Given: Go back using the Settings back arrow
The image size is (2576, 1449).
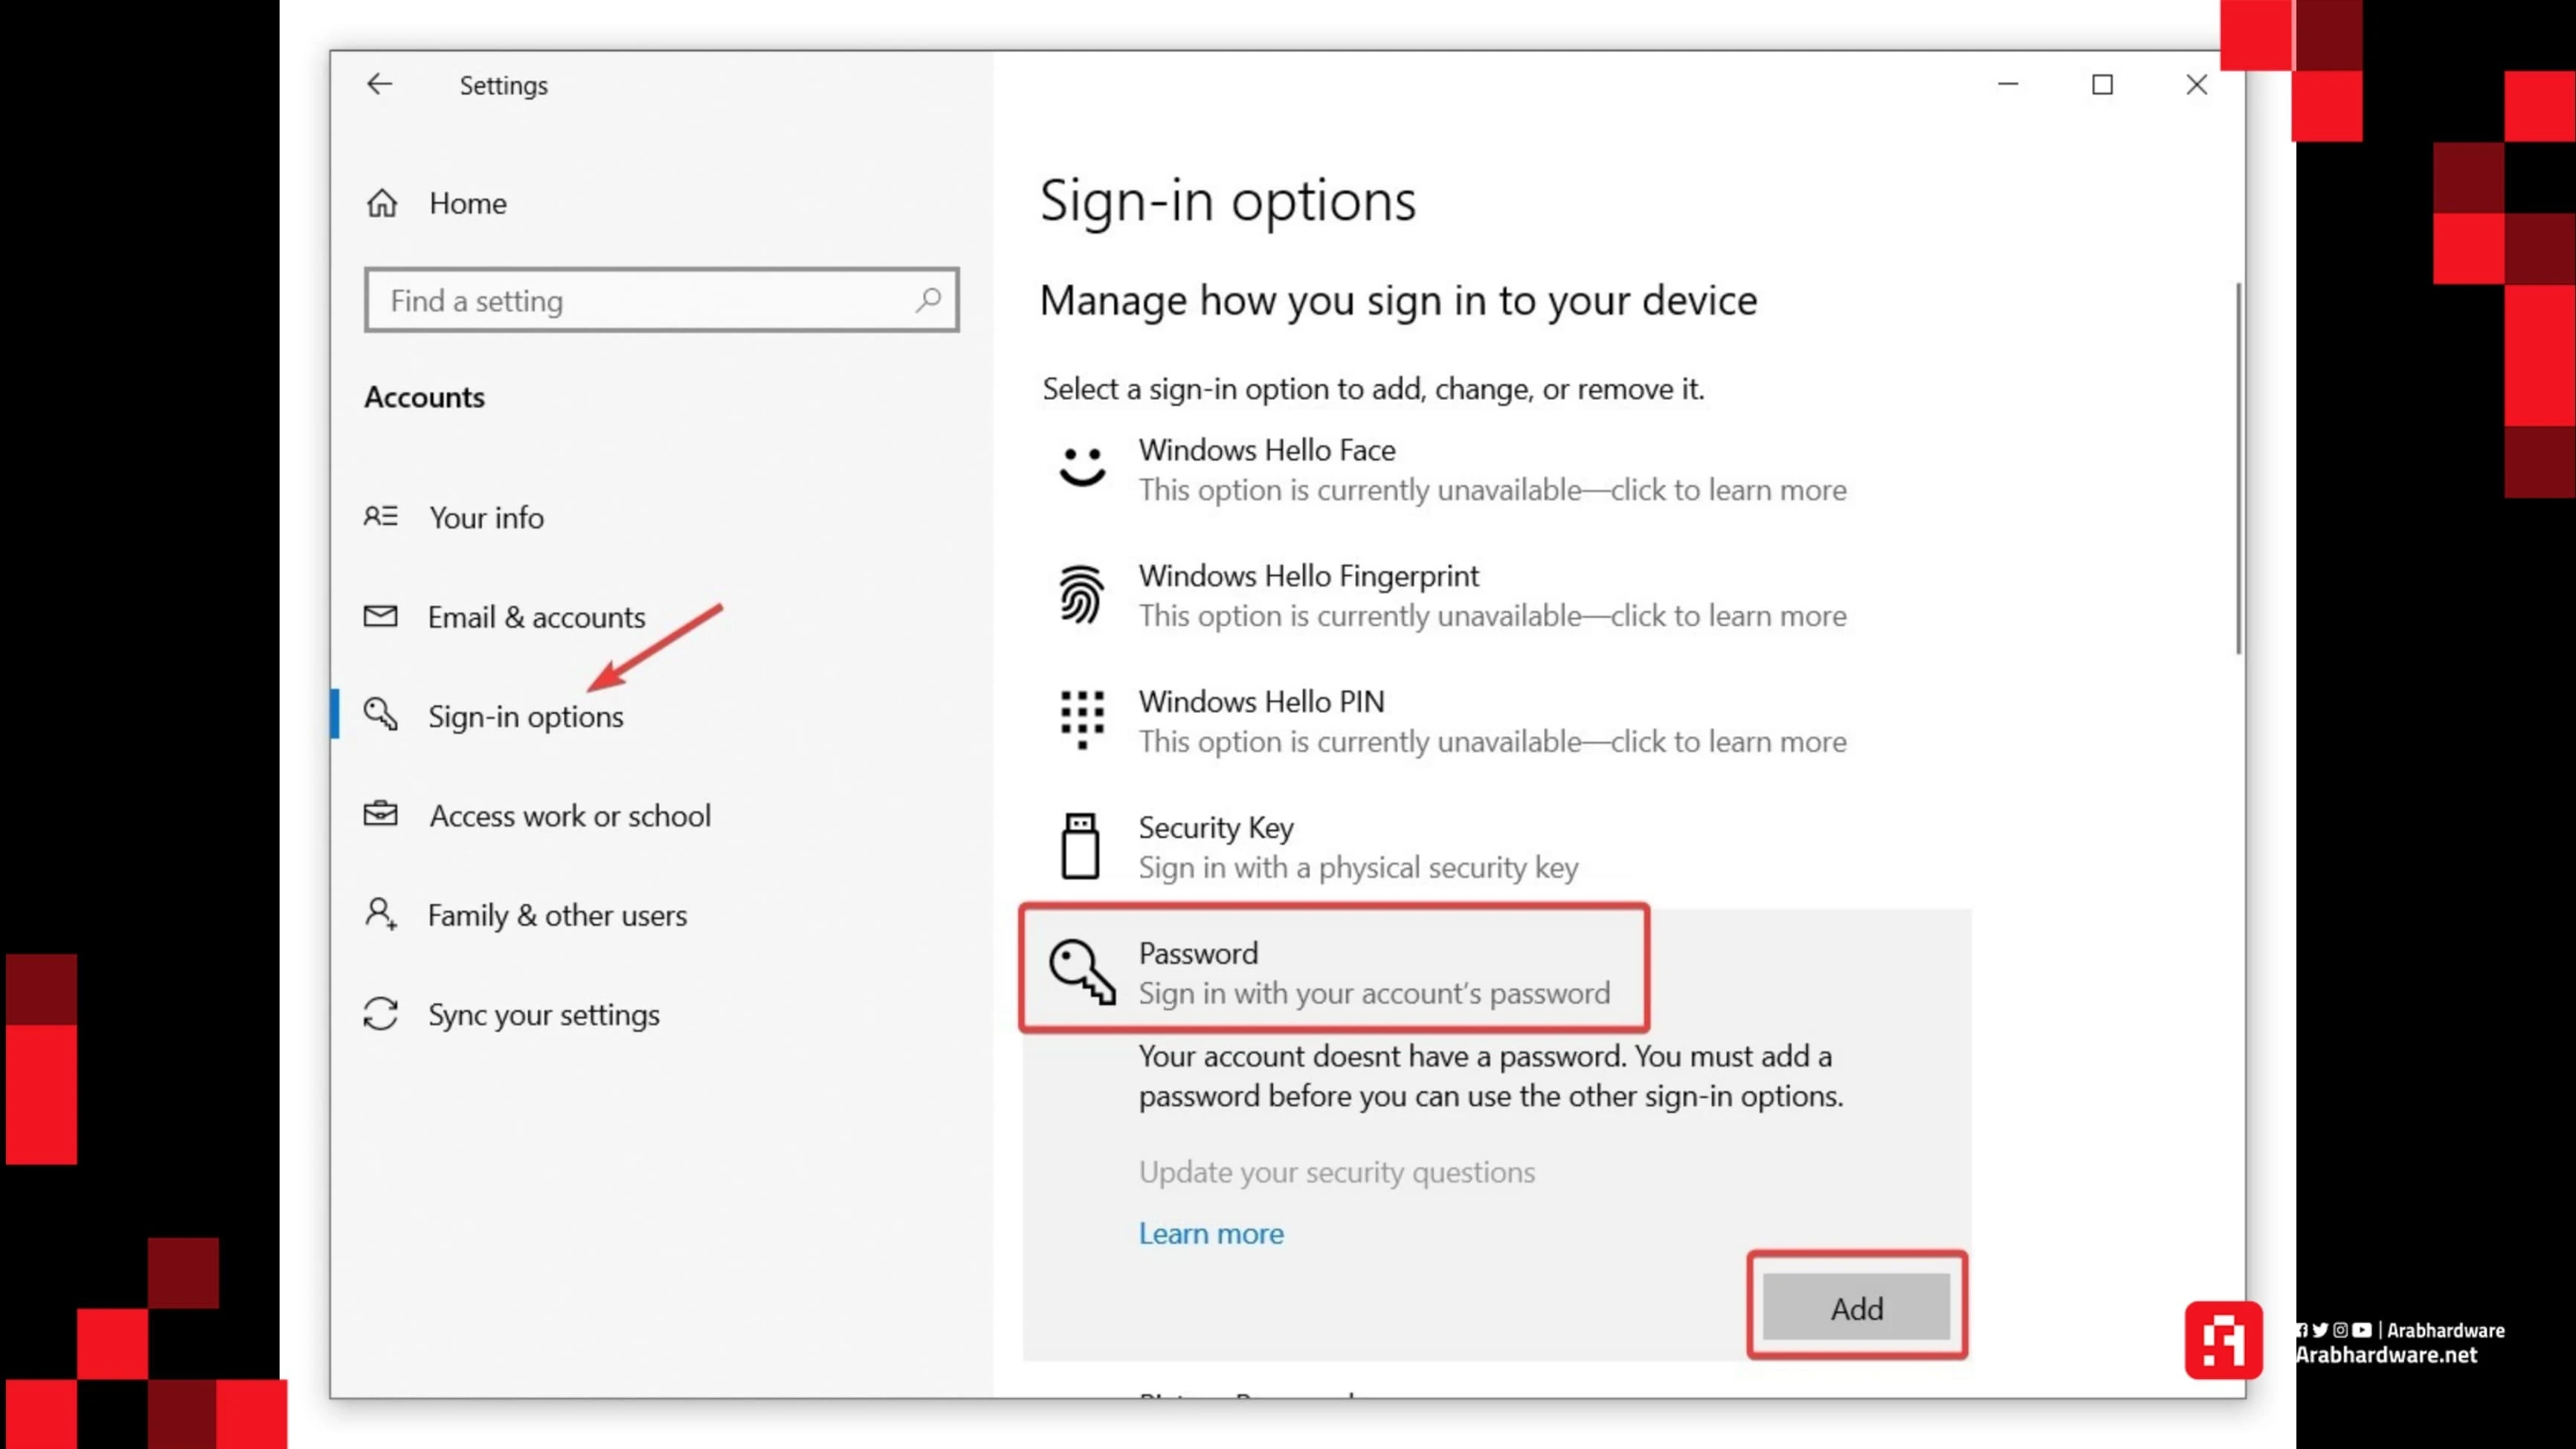Looking at the screenshot, I should [x=379, y=84].
